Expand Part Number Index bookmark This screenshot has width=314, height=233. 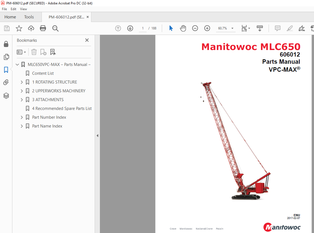click(22, 117)
